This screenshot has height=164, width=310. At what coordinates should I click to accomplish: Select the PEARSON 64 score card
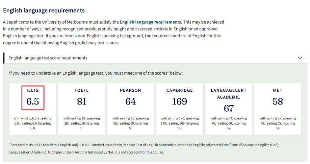(131, 109)
